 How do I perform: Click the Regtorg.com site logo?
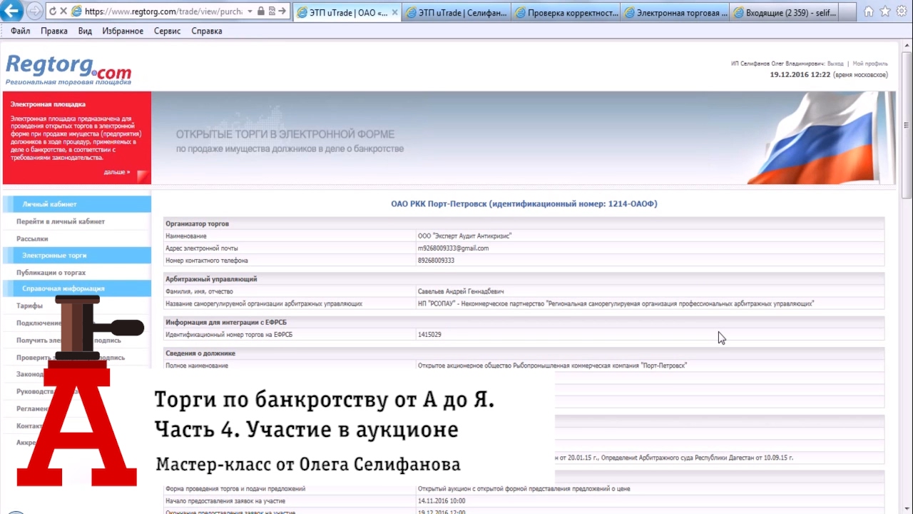68,70
